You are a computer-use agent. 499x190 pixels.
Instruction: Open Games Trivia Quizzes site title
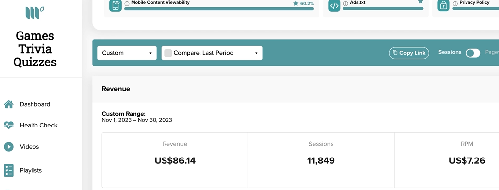click(34, 49)
